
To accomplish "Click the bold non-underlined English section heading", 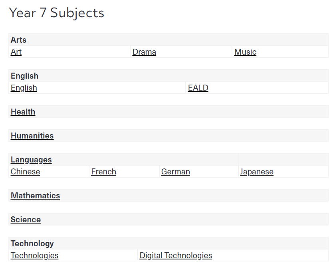I will tap(24, 76).
